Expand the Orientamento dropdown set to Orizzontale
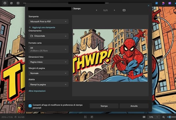This screenshot has width=176, height=120. pyautogui.click(x=48, y=36)
